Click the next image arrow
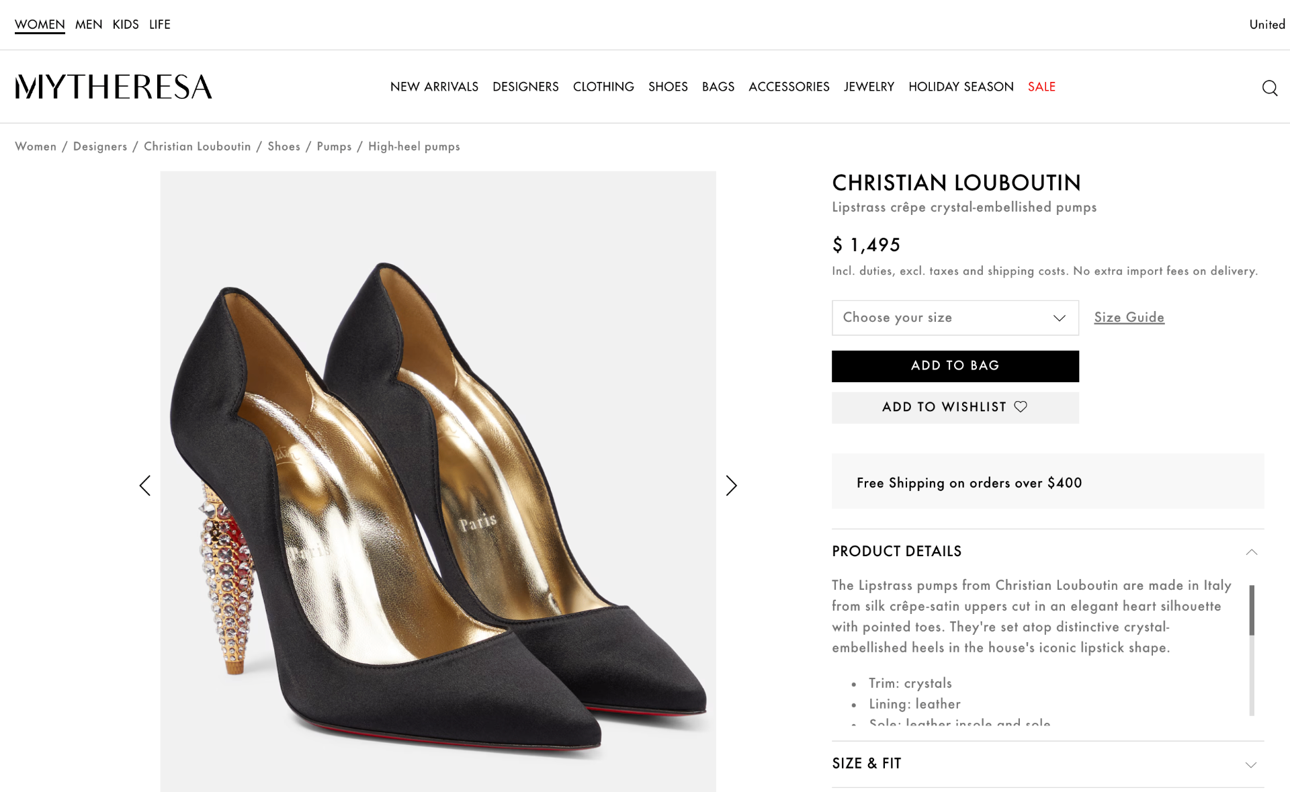 [731, 485]
